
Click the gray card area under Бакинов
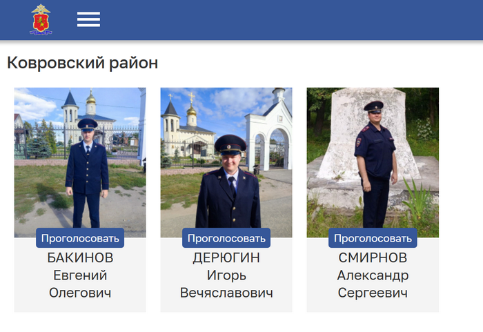(x=80, y=306)
